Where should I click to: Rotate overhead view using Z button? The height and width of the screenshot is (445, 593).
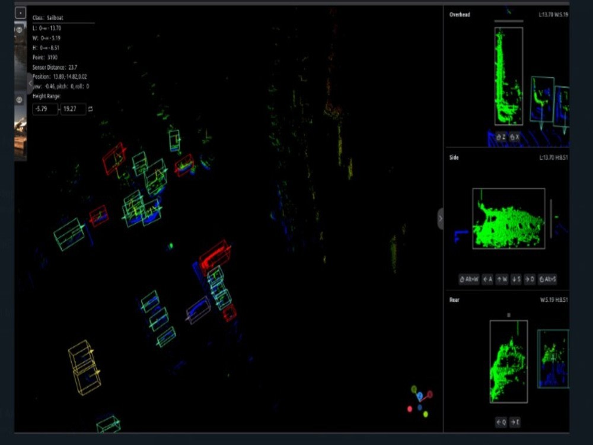[x=501, y=138]
